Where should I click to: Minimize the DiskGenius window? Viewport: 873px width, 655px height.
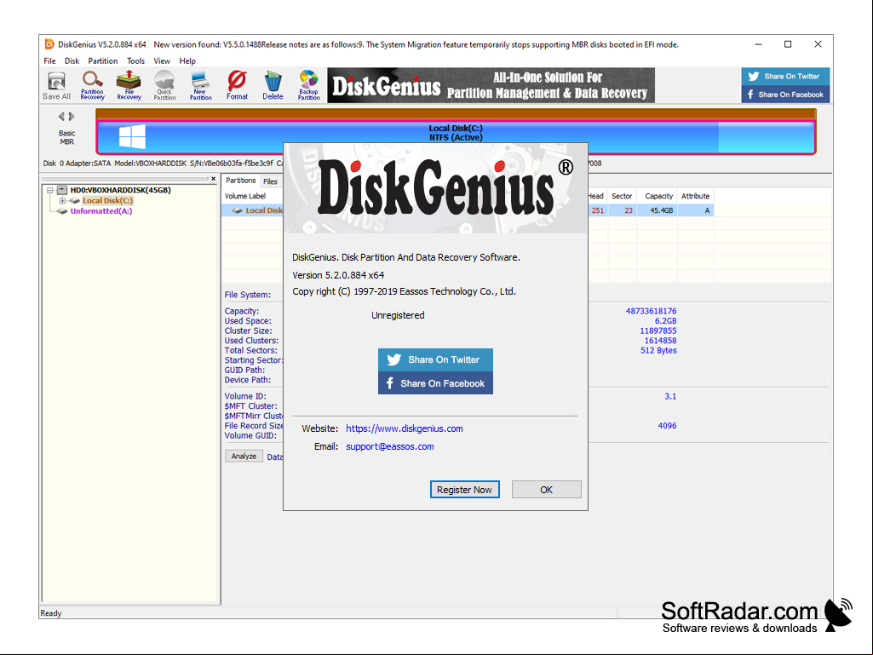coord(758,44)
